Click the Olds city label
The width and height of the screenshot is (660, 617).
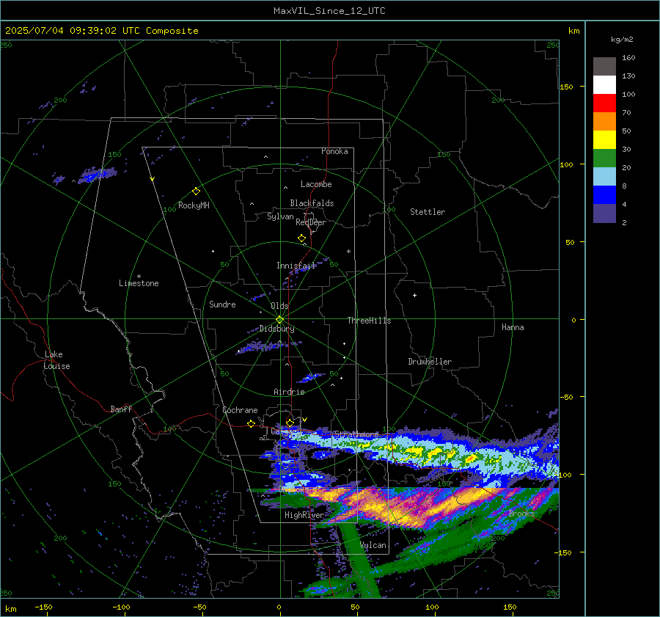(x=279, y=306)
